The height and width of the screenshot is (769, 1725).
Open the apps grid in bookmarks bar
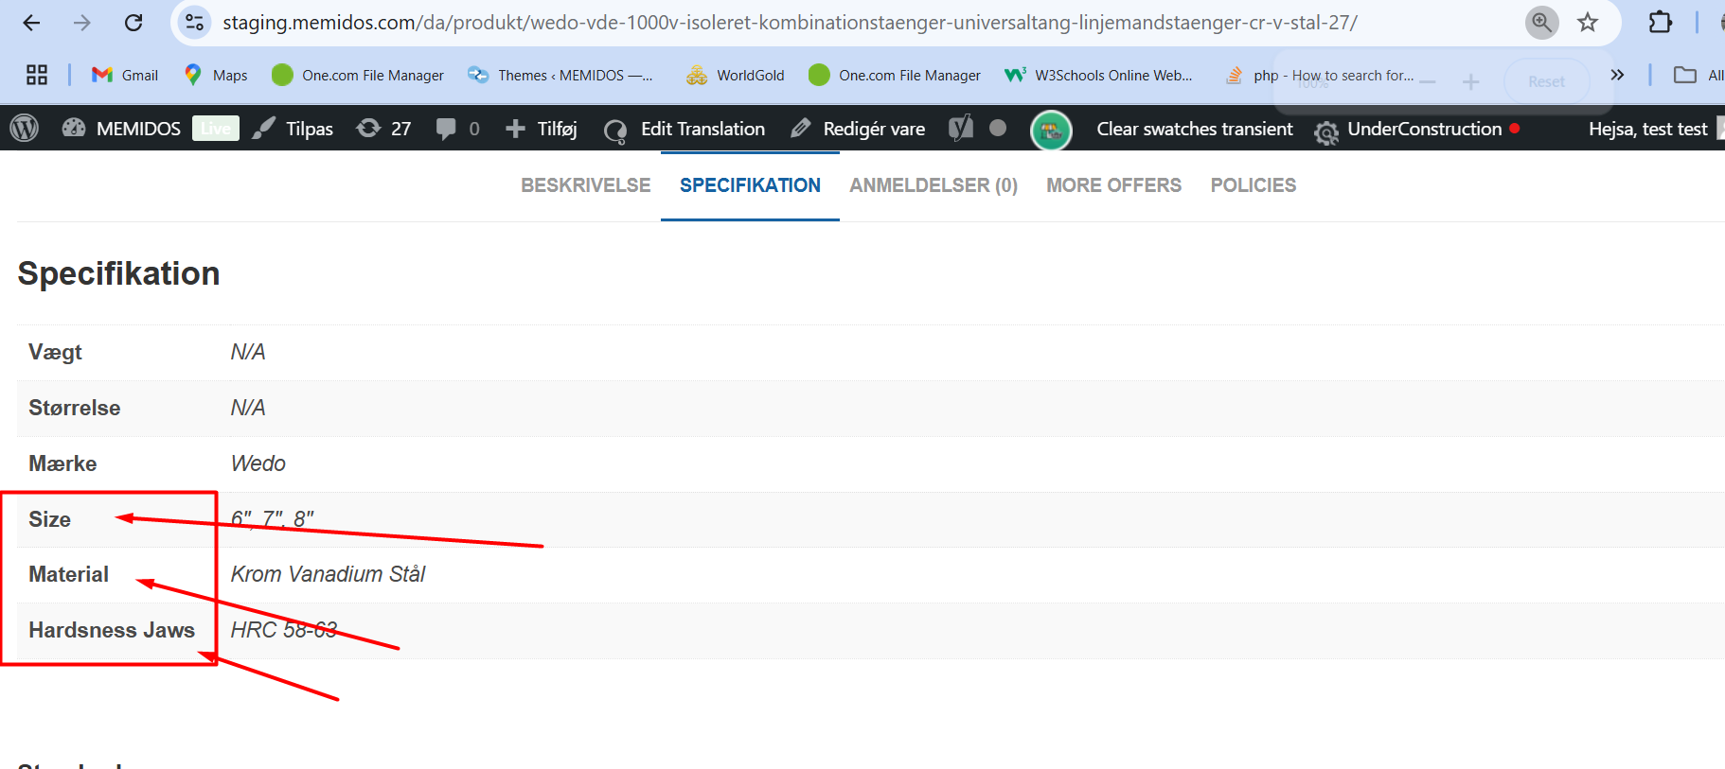[x=37, y=75]
